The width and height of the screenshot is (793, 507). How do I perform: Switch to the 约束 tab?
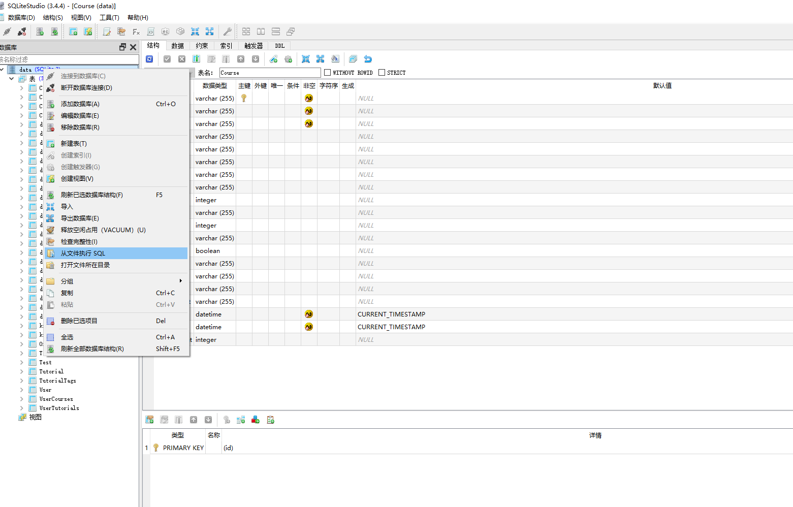pos(202,46)
